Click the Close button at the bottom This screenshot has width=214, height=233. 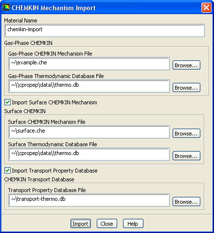coord(107,224)
